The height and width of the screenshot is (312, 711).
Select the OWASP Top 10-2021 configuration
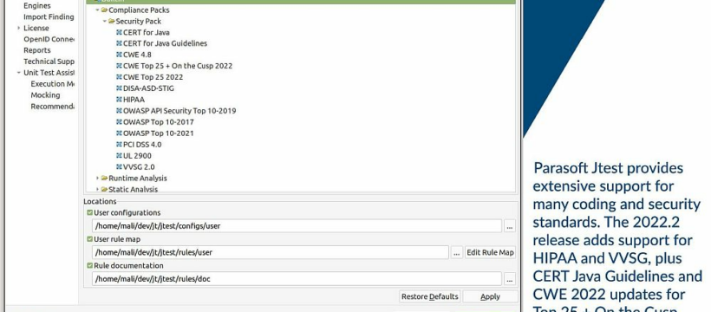pyautogui.click(x=159, y=133)
